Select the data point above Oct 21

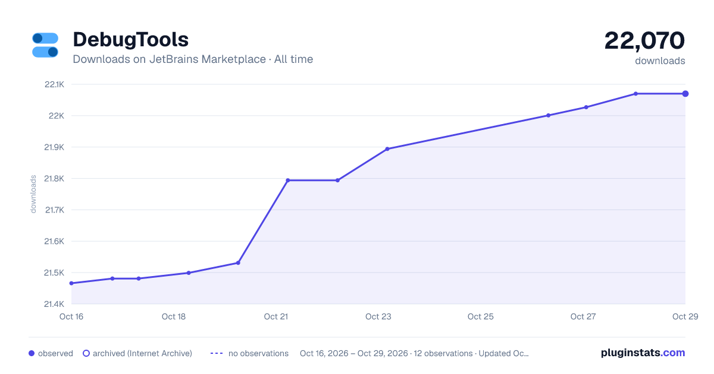tap(288, 180)
